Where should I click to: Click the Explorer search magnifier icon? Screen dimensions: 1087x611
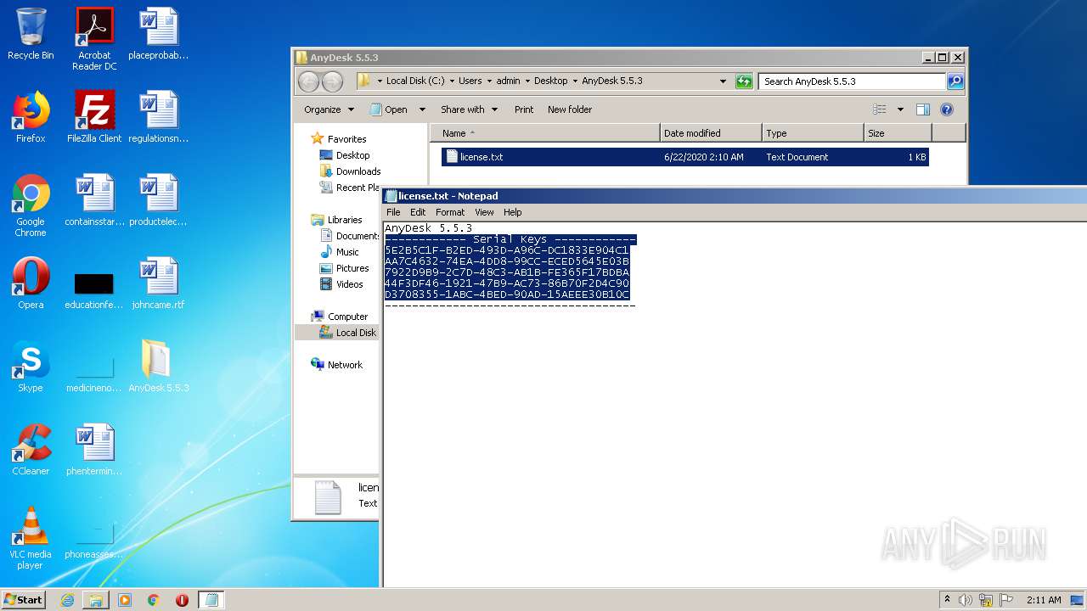955,81
